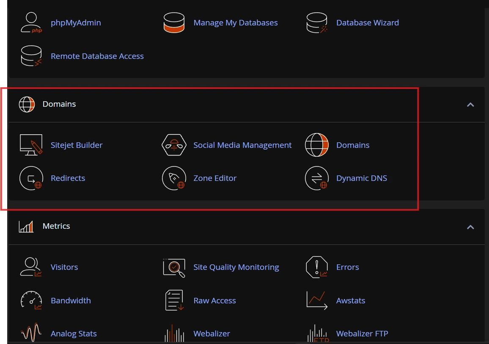Open the Redirects icon
489x344 pixels.
click(x=31, y=178)
